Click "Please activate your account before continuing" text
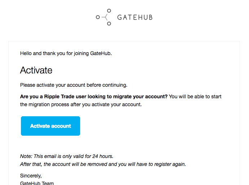Screen dimensions: 249x185 (x=74, y=85)
